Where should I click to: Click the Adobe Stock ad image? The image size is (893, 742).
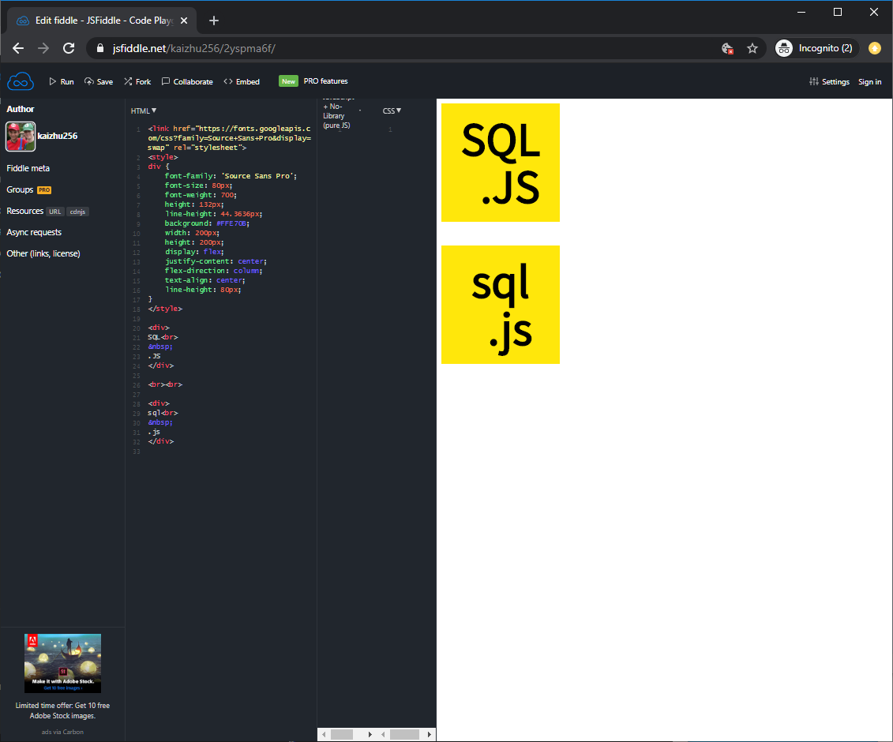[x=62, y=663]
